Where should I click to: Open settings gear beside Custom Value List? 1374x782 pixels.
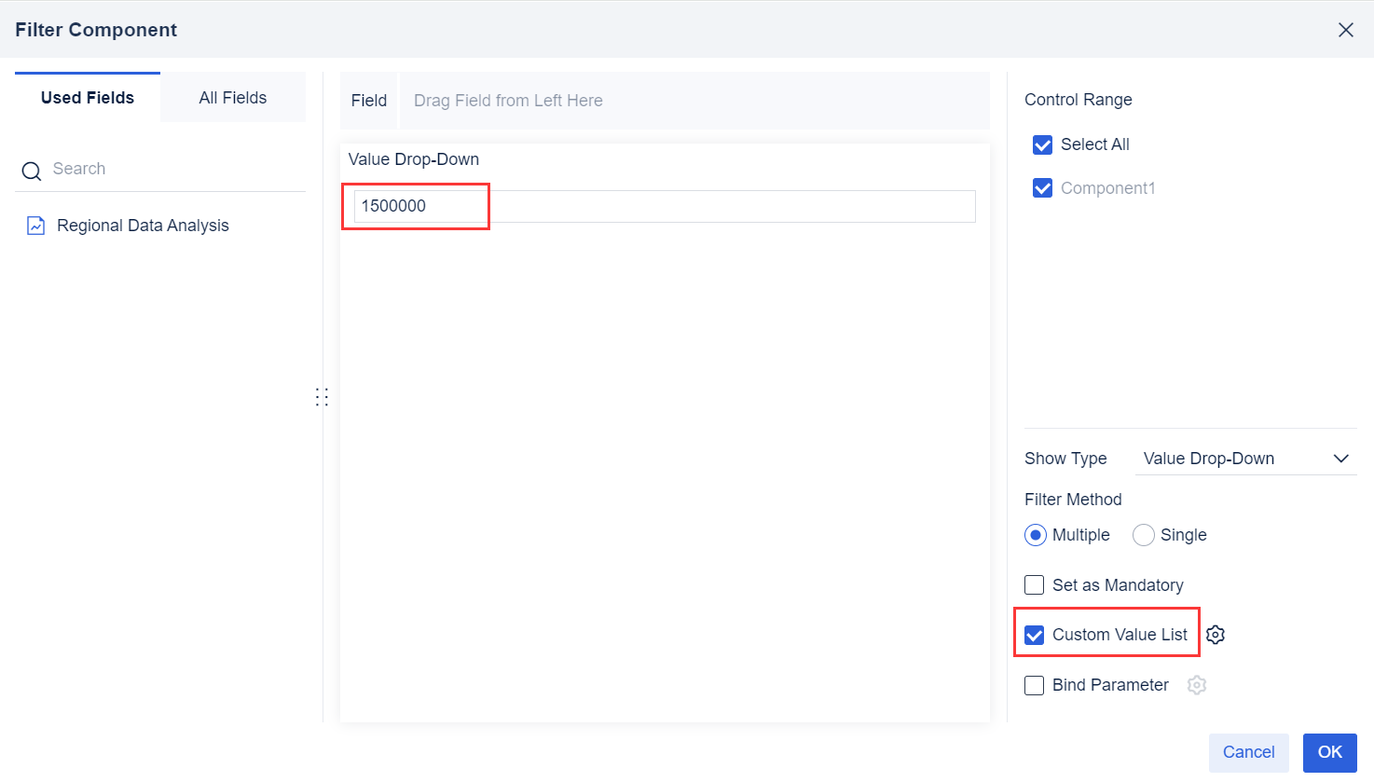1215,633
